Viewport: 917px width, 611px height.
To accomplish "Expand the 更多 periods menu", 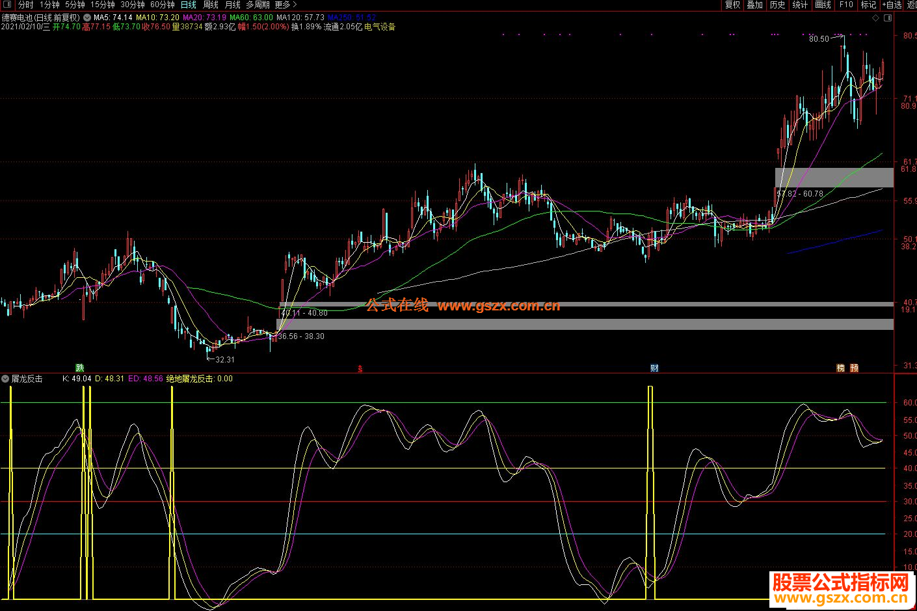I will pyautogui.click(x=286, y=5).
